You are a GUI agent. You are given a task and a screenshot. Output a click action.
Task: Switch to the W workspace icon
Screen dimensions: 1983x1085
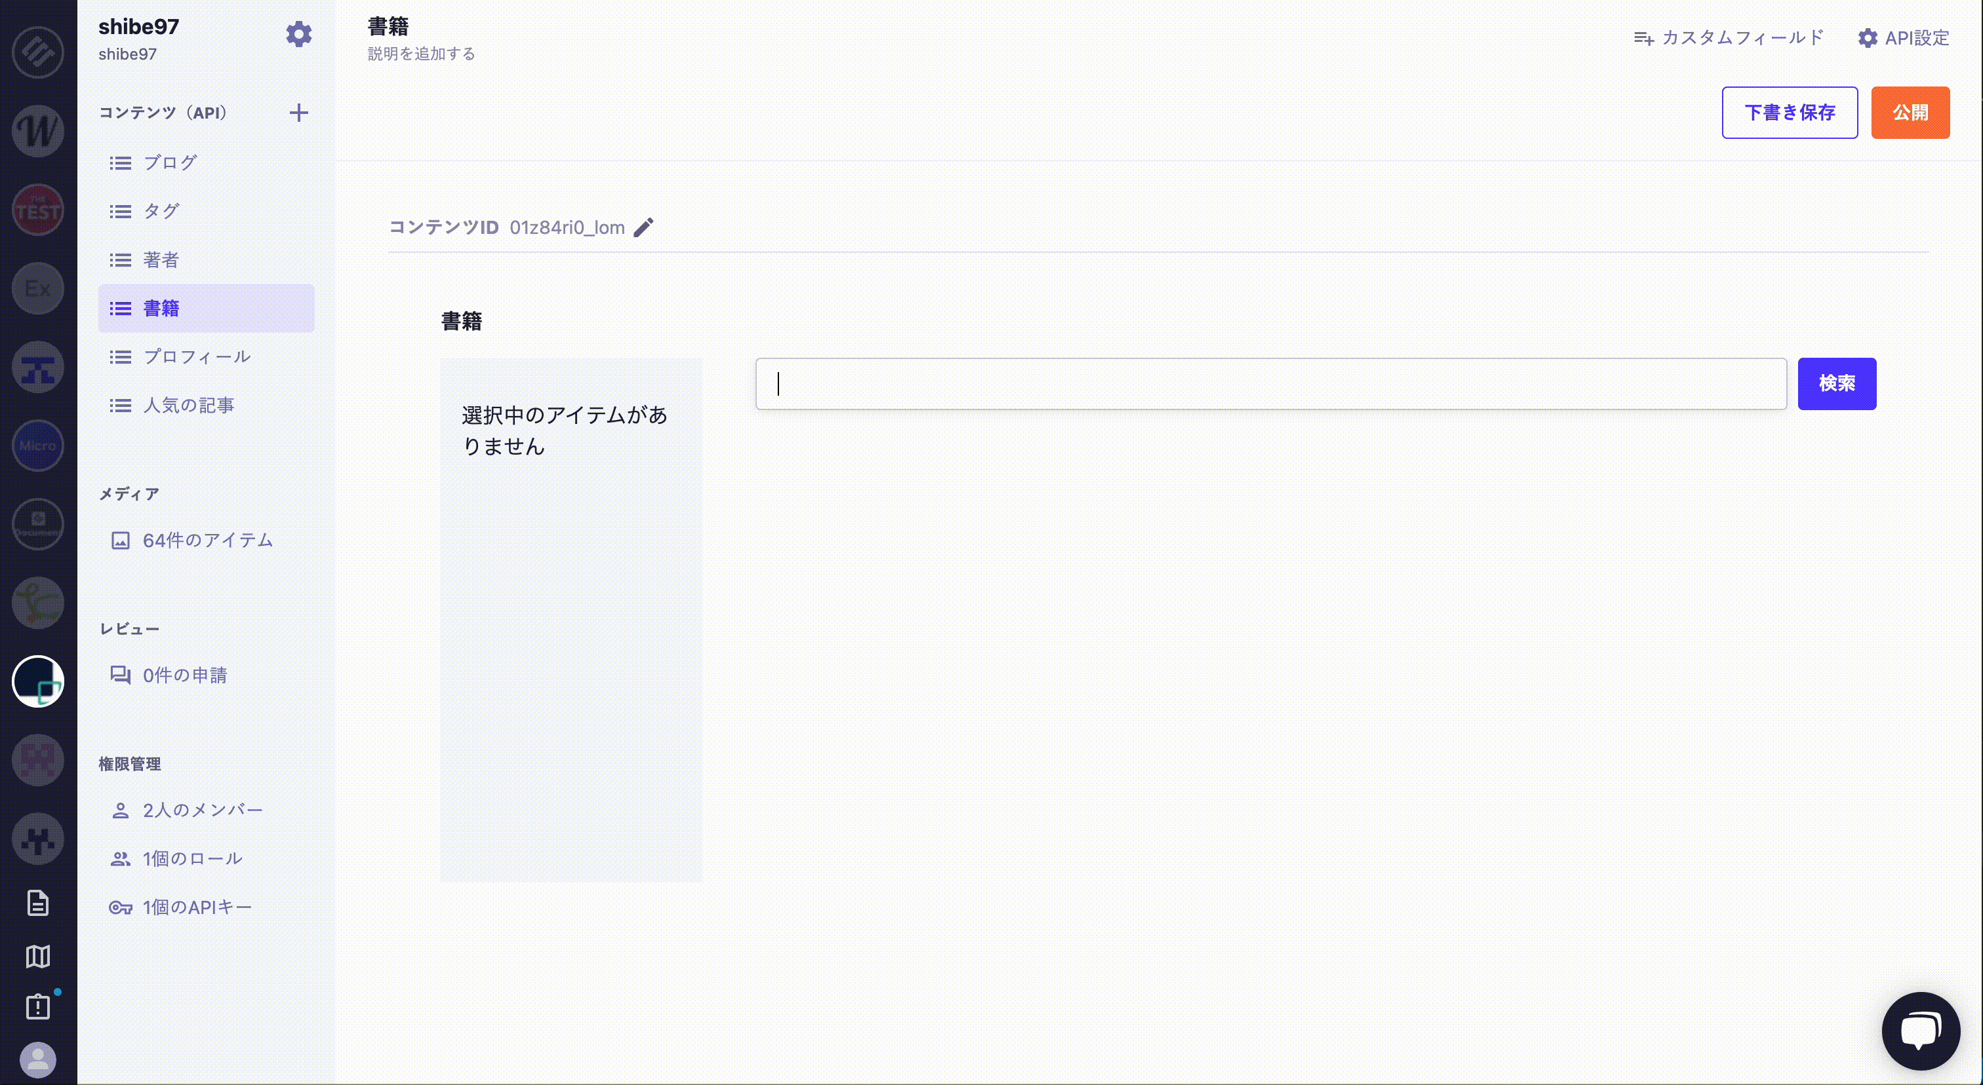click(38, 131)
